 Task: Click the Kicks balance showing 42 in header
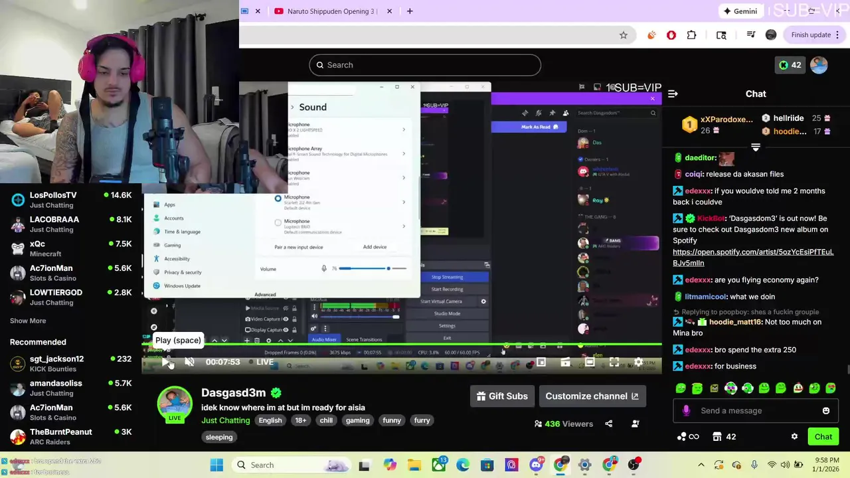pos(790,65)
